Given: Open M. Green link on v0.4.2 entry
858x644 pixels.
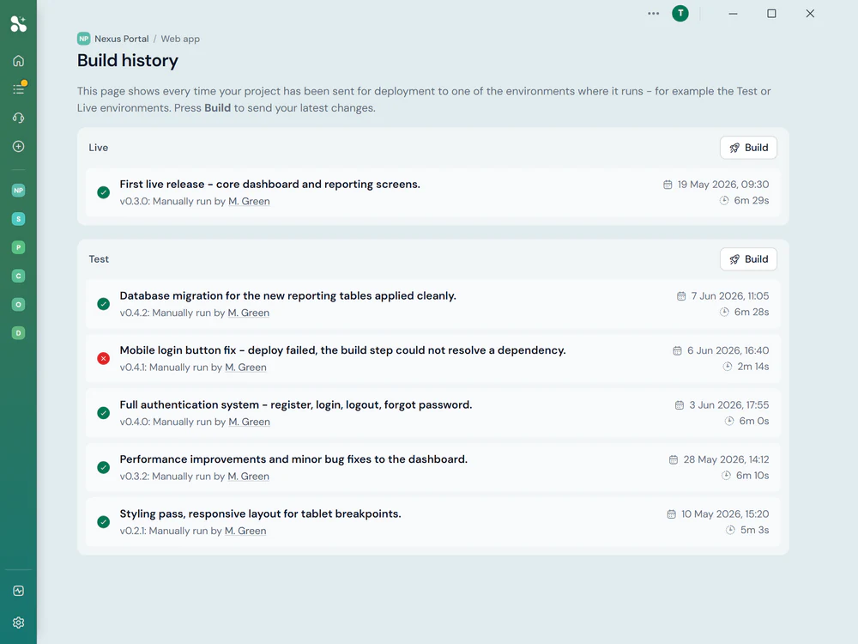Looking at the screenshot, I should (x=249, y=313).
